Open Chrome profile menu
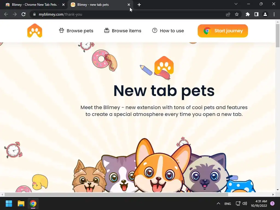 click(265, 14)
